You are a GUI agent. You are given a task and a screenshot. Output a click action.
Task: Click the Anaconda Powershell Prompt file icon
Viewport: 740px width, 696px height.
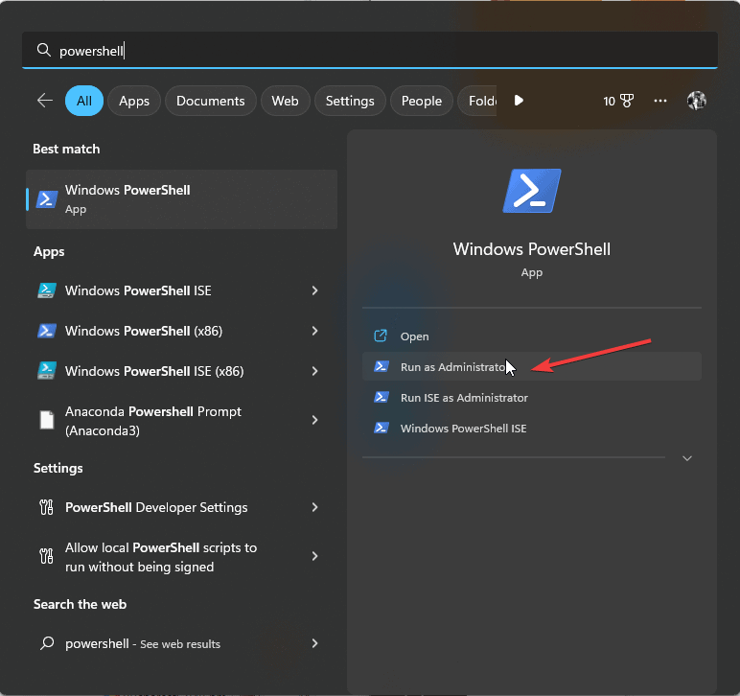click(x=46, y=420)
